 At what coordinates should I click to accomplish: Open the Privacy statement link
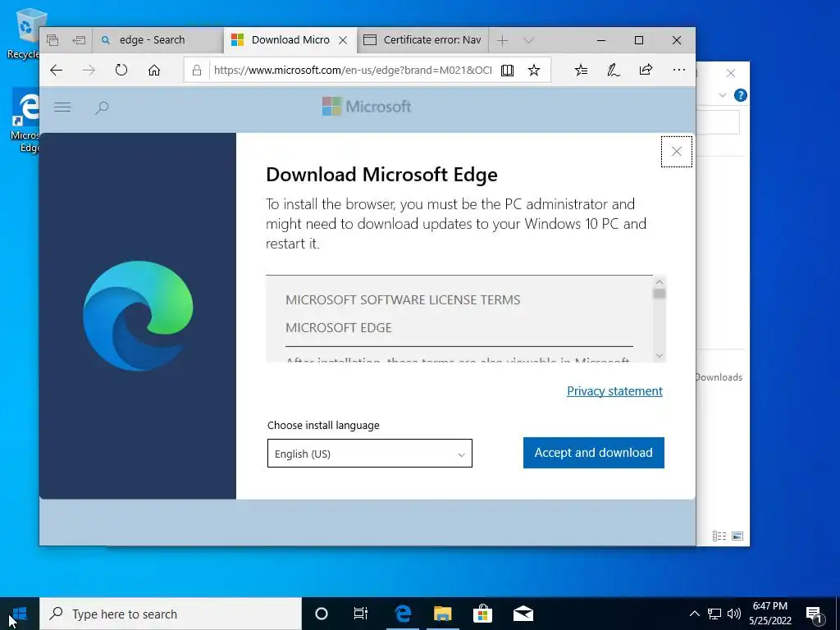(614, 391)
